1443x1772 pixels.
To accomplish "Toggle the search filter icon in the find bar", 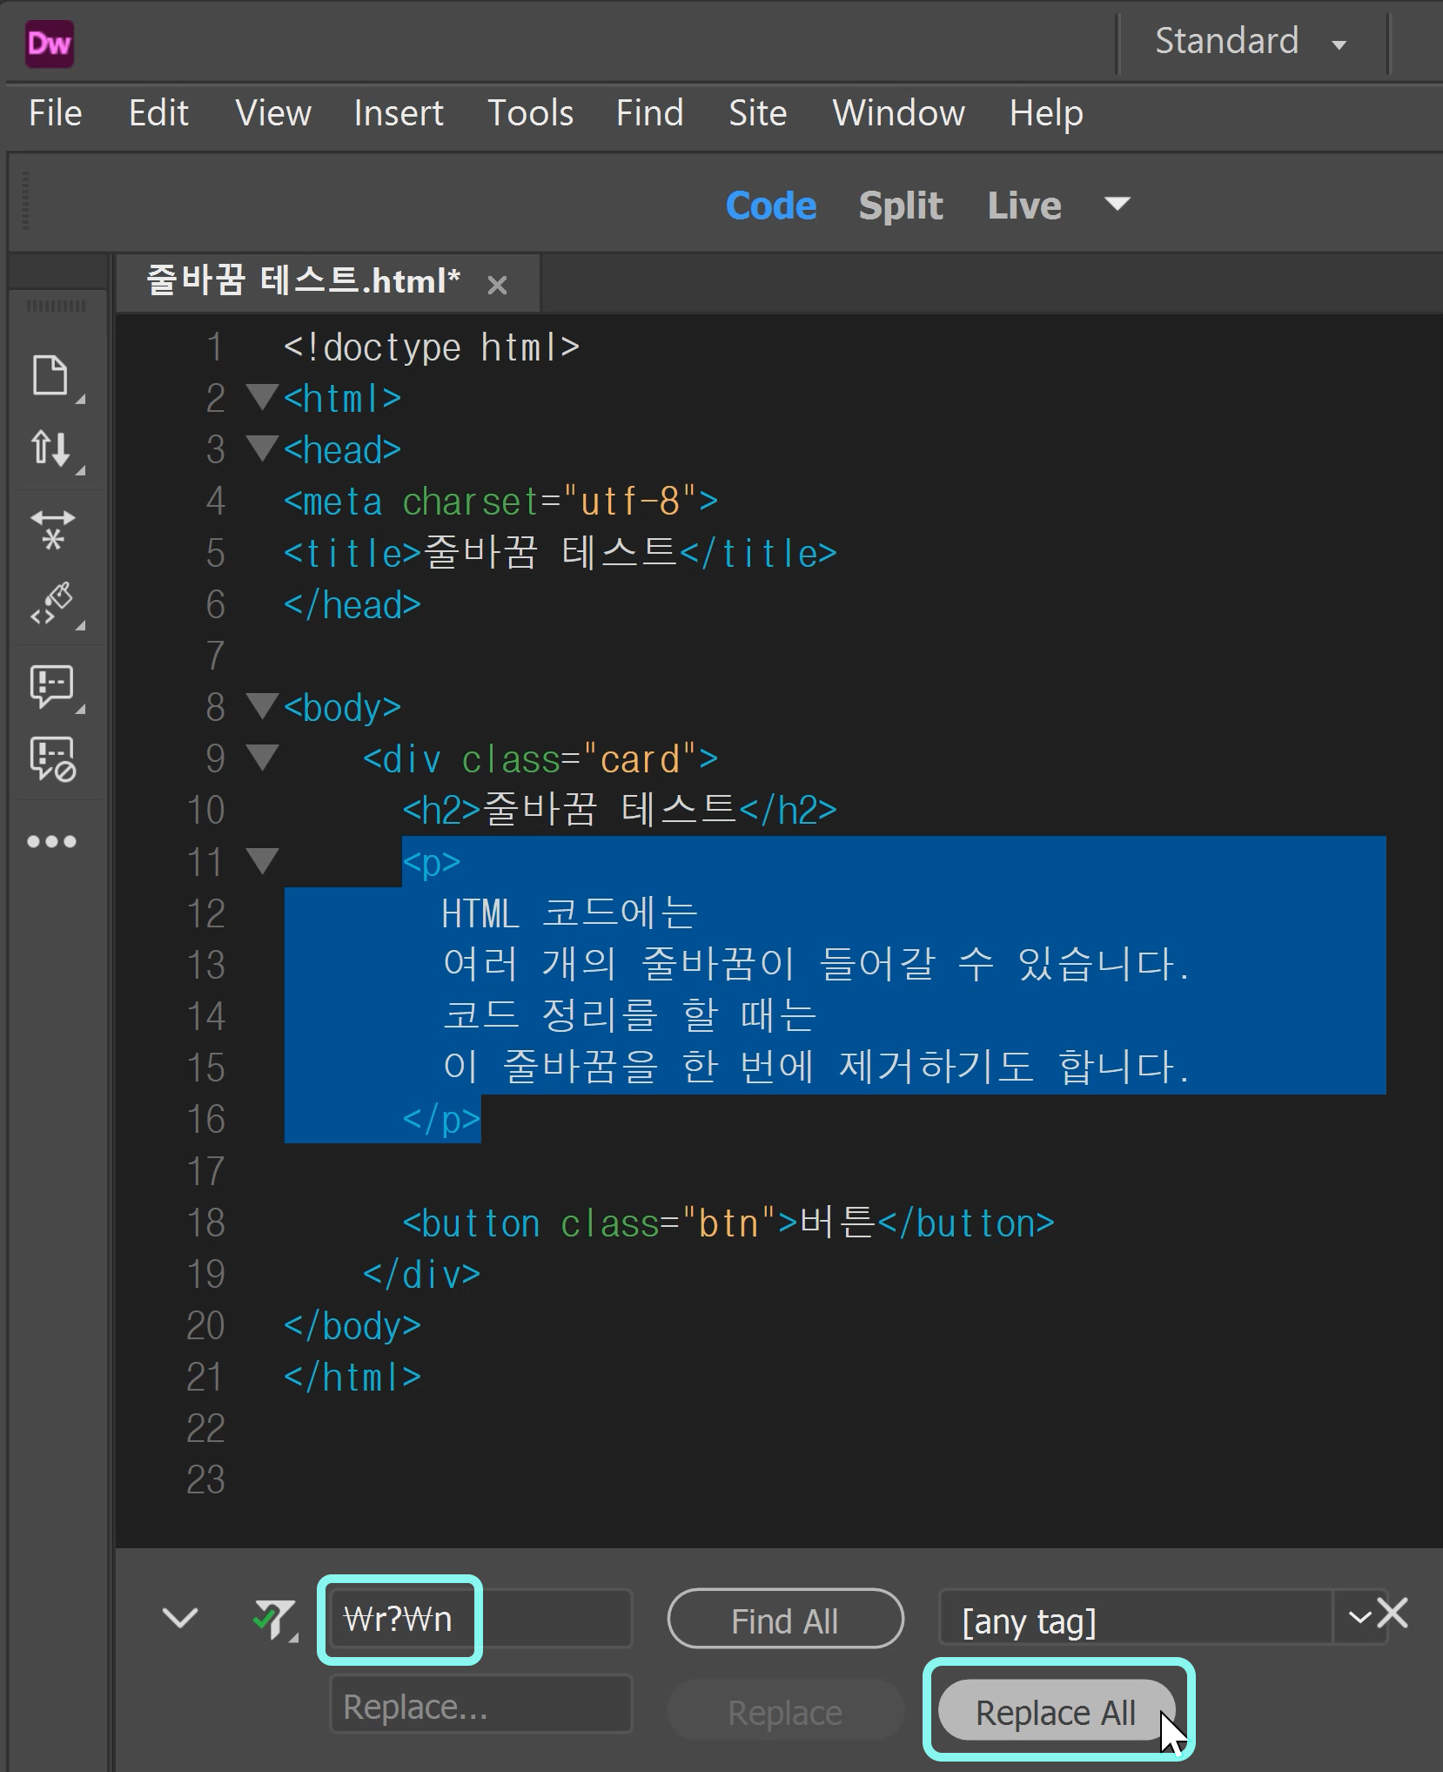I will point(272,1620).
